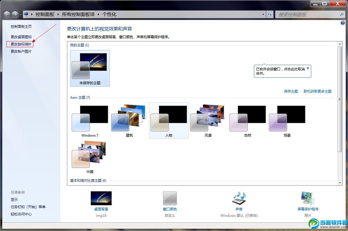The height and width of the screenshot is (231, 348).
Task: Click the address bar control panel icon
Action: [26, 14]
